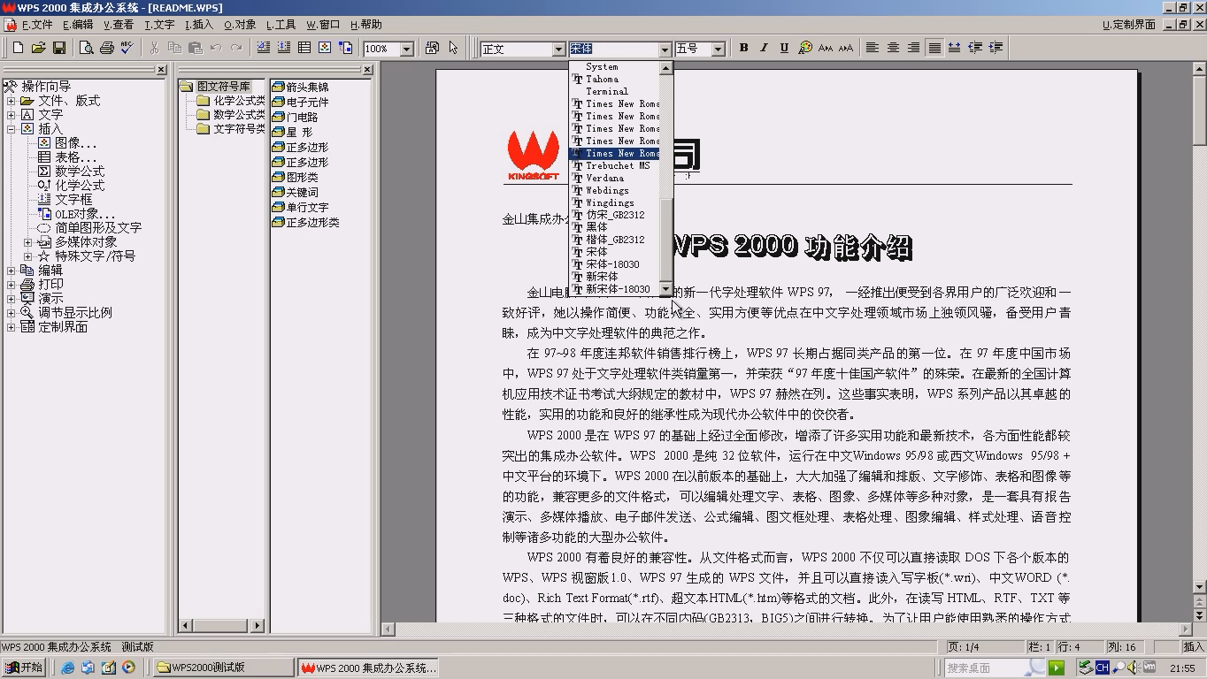Click the CH input language indicator in the tray
Image resolution: width=1207 pixels, height=679 pixels.
pos(1102,668)
